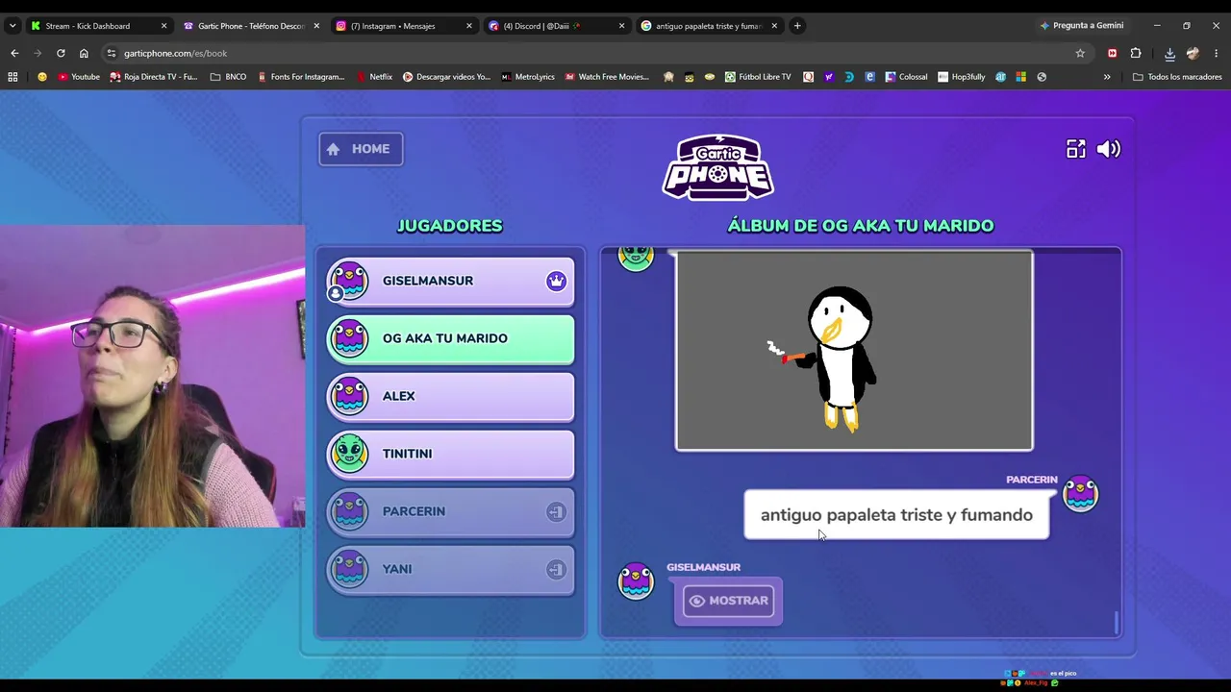
Task: Open the Extensions puzzle menu
Action: [1136, 53]
